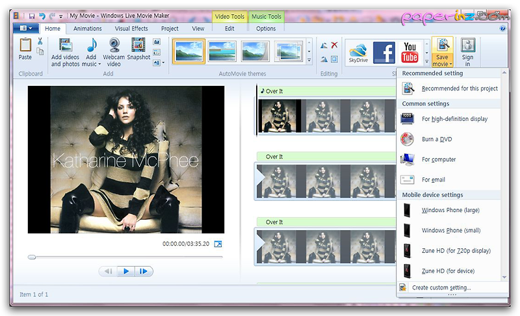Select Burn a DVD option

tap(449, 139)
